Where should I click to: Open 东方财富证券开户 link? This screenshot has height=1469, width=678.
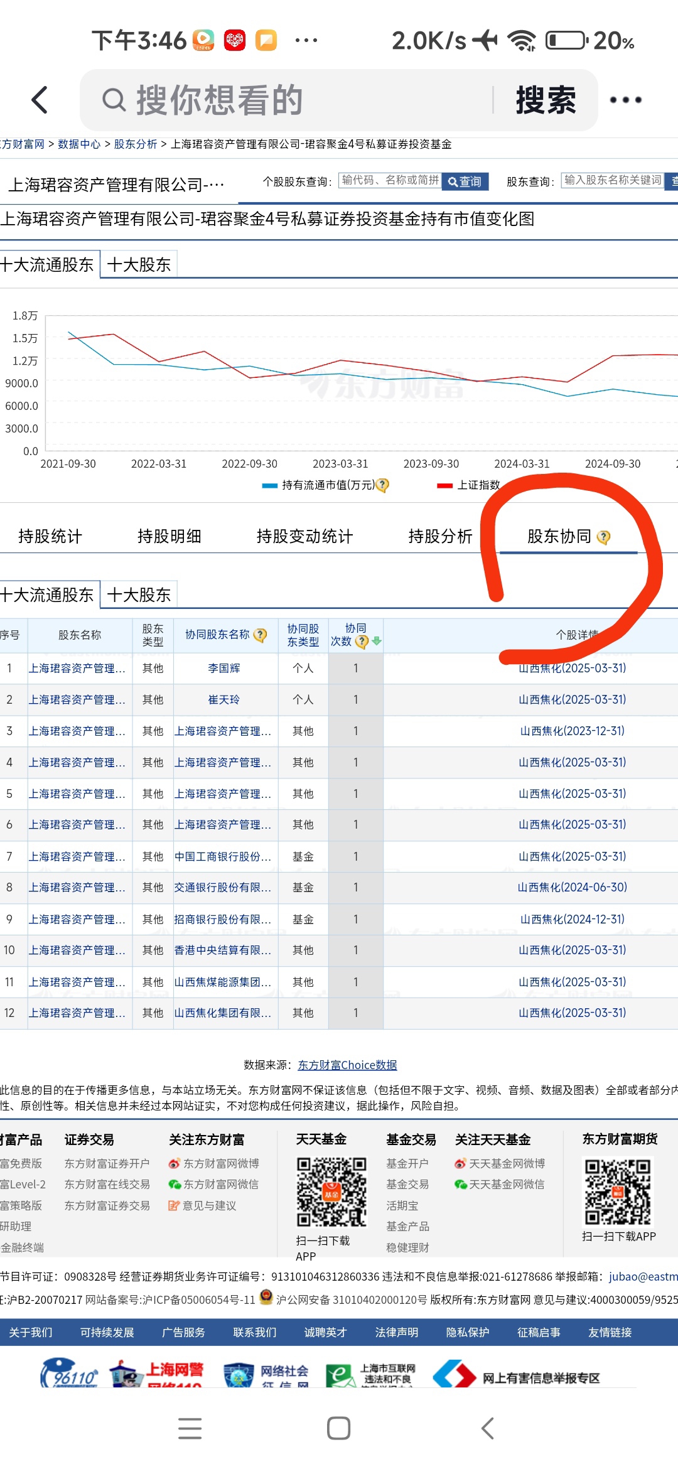click(x=107, y=1163)
